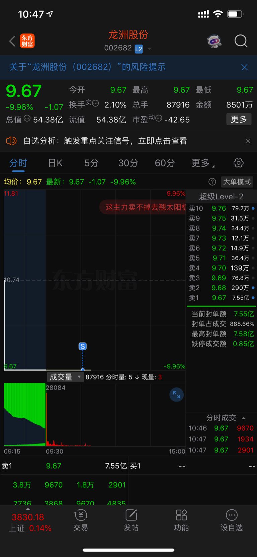Tap the info icon beside 换手

[x=95, y=103]
